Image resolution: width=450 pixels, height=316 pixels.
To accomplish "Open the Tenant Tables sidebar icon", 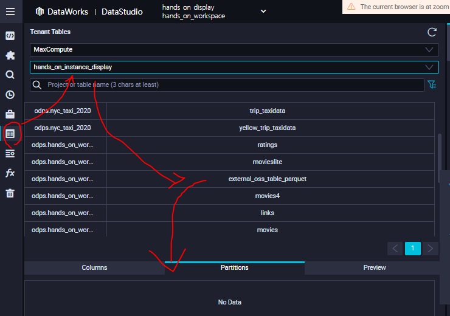I will pyautogui.click(x=10, y=134).
